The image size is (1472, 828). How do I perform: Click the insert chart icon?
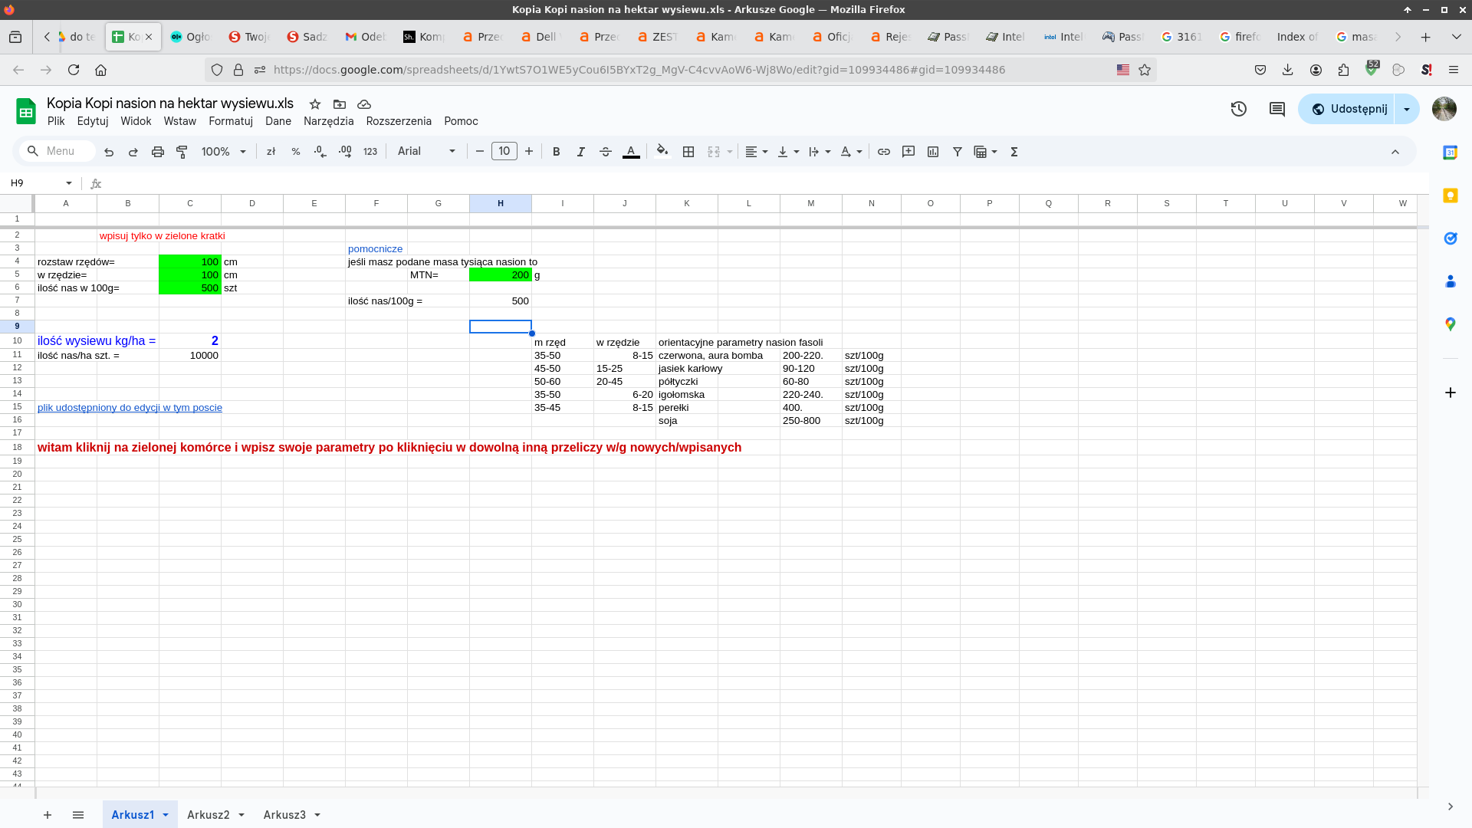coord(932,152)
